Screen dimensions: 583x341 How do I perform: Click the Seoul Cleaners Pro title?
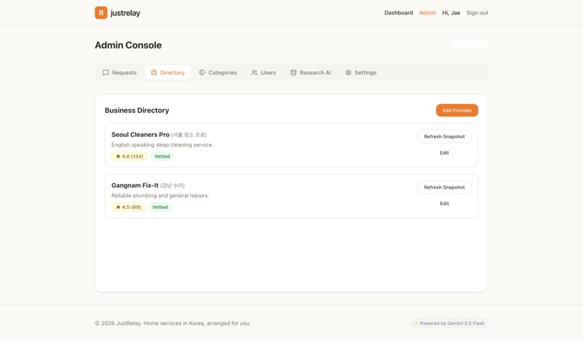(x=140, y=134)
